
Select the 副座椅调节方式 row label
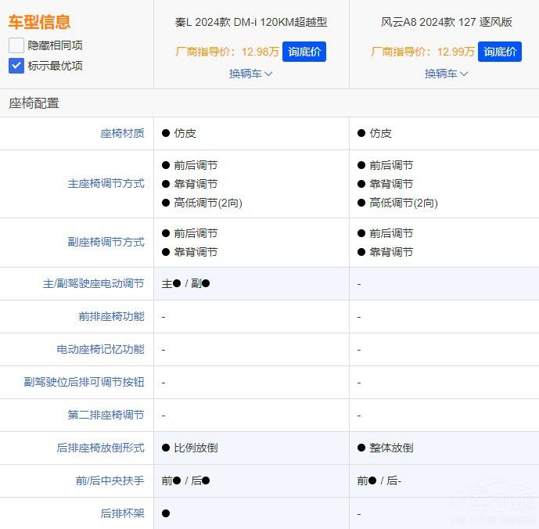[x=106, y=243]
